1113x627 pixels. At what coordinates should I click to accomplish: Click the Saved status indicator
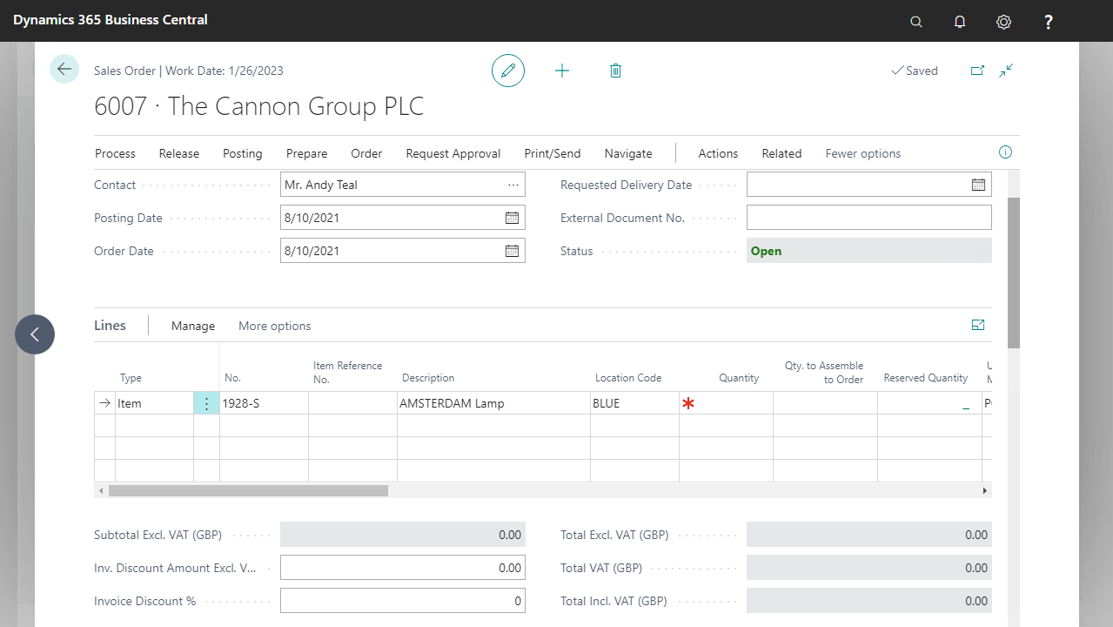point(915,71)
